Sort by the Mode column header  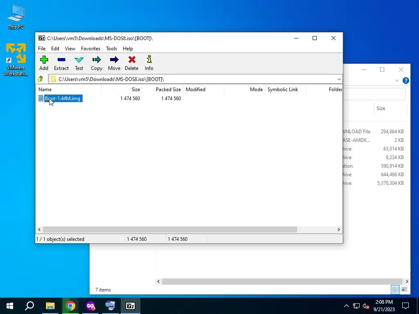244,90
